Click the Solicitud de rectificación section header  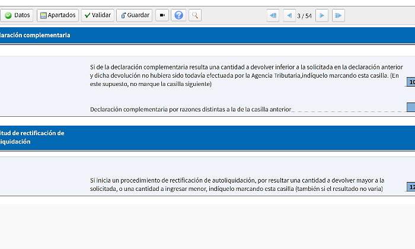[207, 138]
